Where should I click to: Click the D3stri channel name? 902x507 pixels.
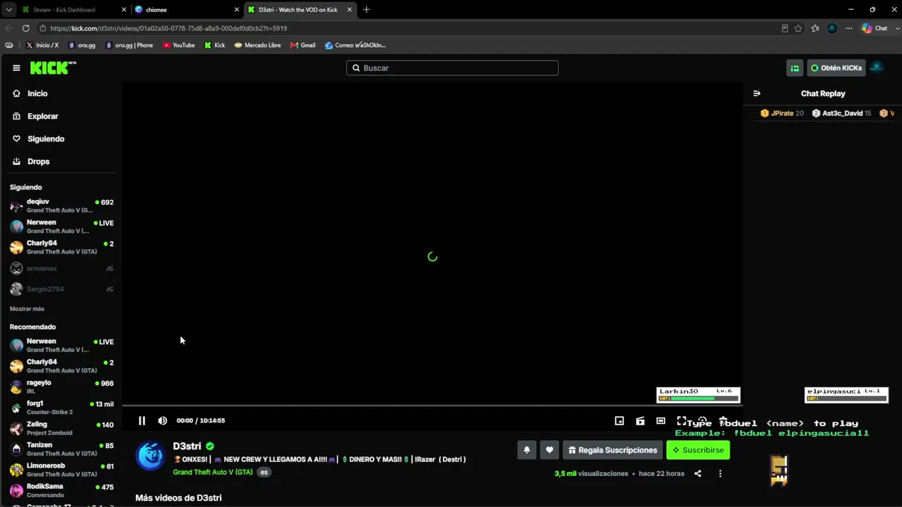[x=187, y=446]
